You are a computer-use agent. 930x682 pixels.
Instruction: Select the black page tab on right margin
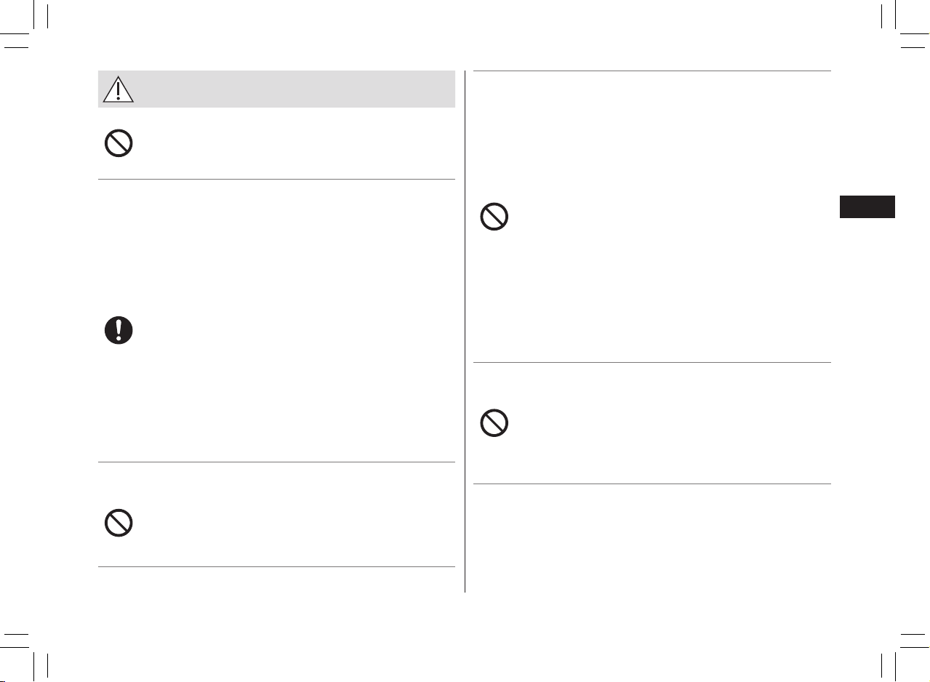coord(867,206)
